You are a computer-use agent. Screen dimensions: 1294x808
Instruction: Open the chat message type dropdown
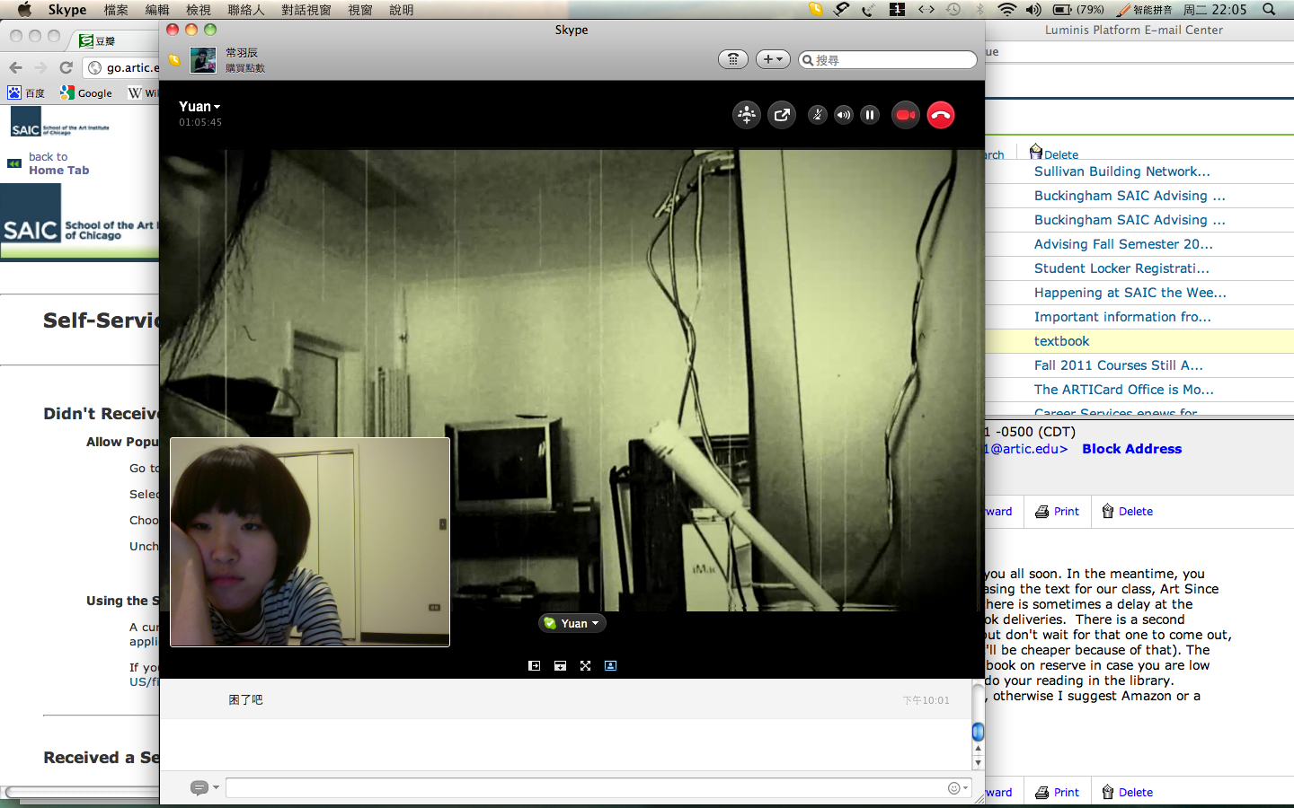coord(204,787)
